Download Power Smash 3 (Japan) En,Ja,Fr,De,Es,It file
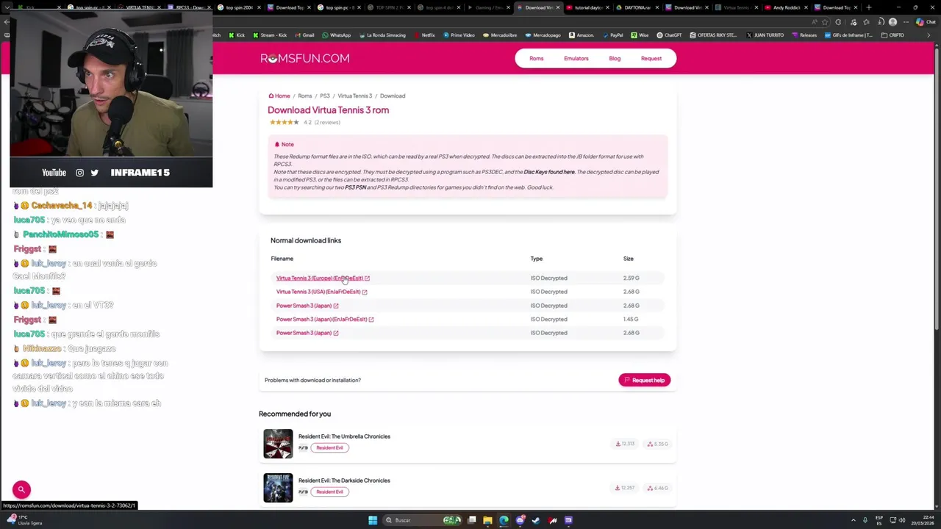Image resolution: width=941 pixels, height=529 pixels. [x=325, y=319]
